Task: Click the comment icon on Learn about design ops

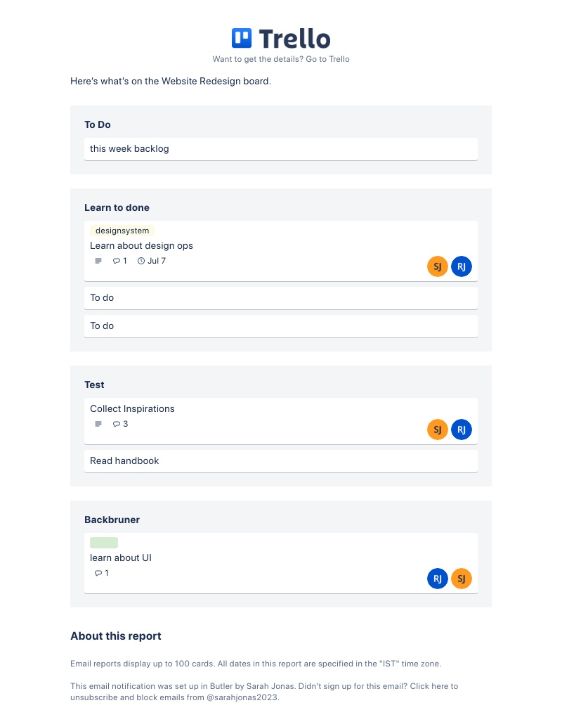Action: click(x=117, y=261)
